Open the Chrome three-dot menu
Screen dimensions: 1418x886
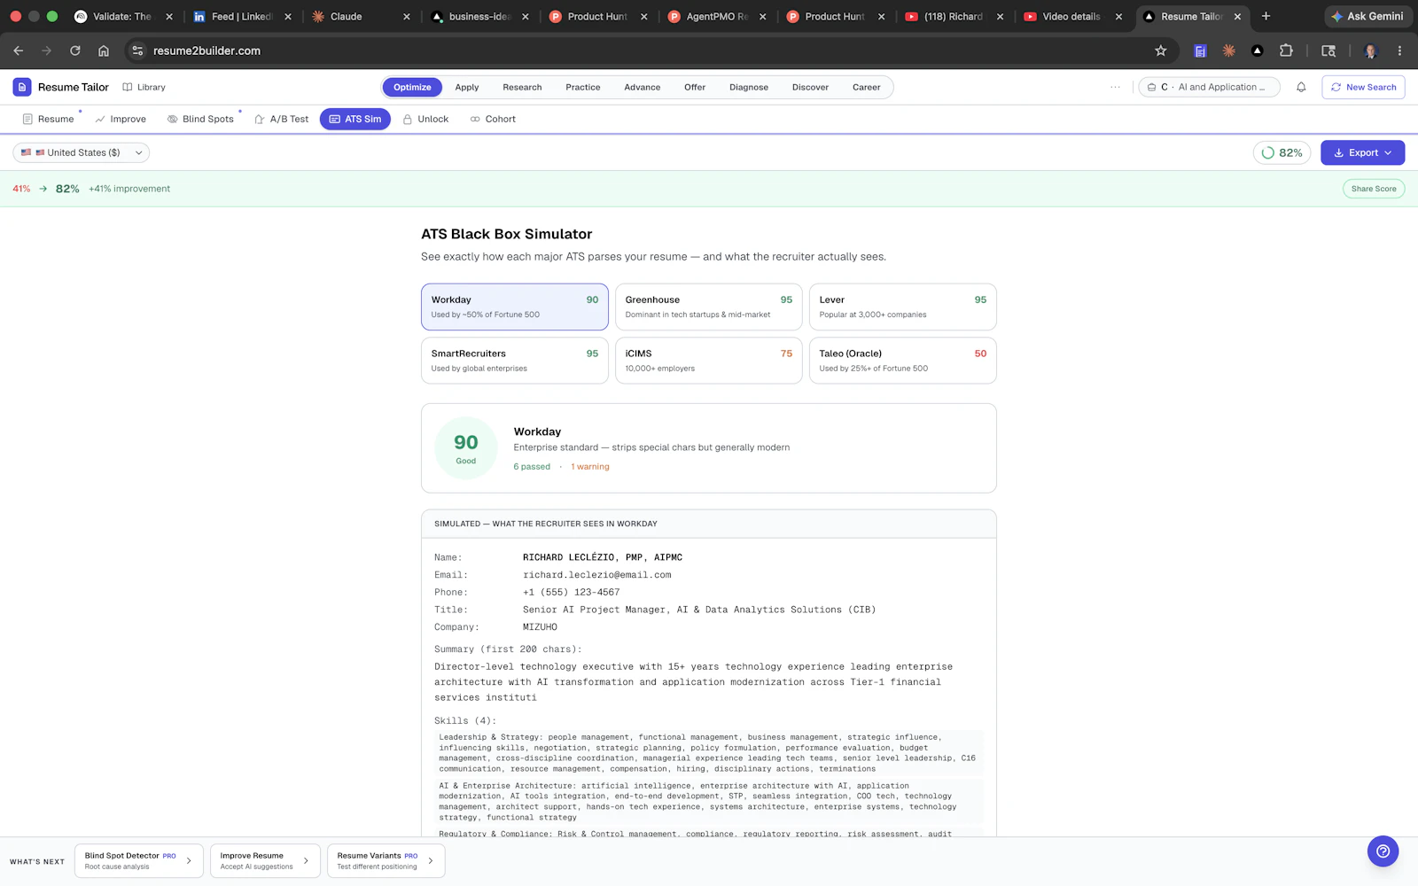point(1399,51)
